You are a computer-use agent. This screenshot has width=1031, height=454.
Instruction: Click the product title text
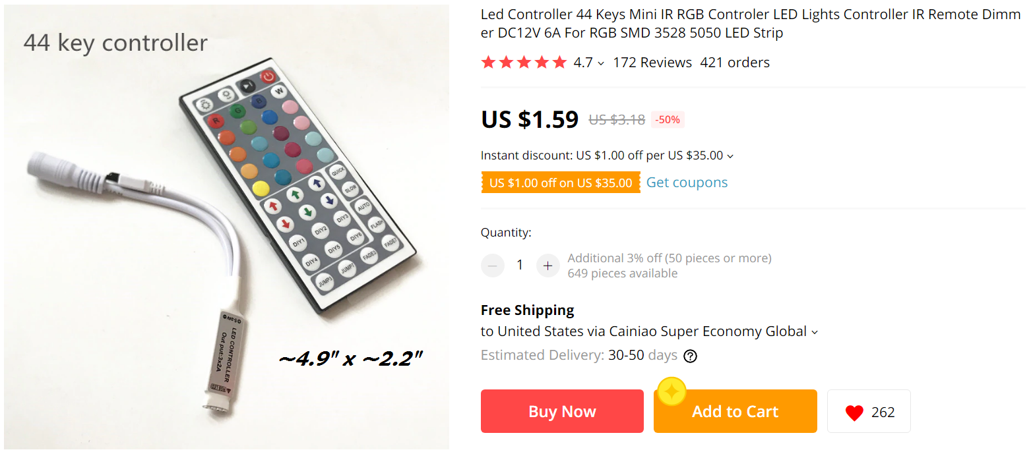750,24
